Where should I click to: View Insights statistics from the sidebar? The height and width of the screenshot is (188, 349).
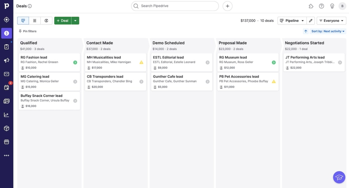coord(6,114)
